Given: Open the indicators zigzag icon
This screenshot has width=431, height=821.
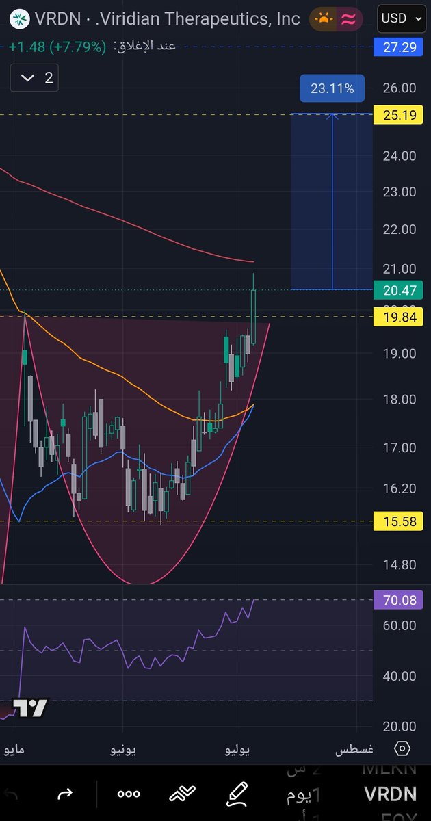Looking at the screenshot, I should click(183, 794).
